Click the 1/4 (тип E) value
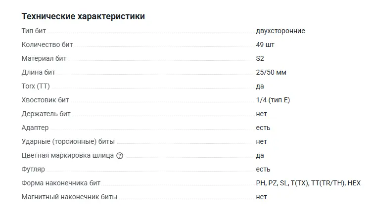371x217 pixels. tap(273, 100)
